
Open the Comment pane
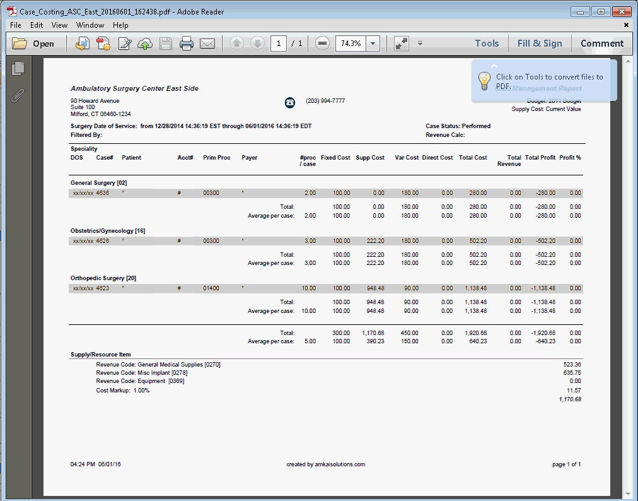[602, 44]
